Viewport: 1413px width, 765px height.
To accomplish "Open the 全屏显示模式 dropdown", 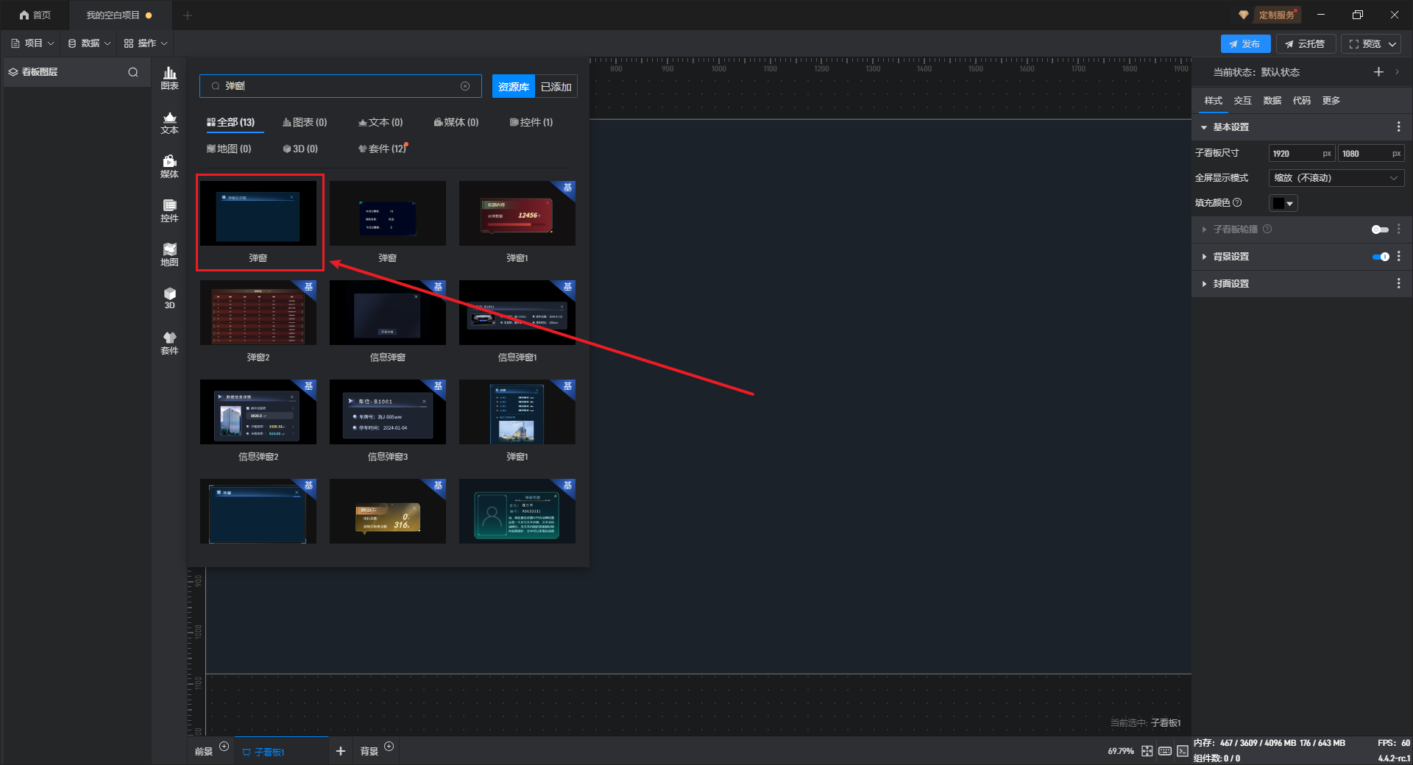I will click(1336, 178).
